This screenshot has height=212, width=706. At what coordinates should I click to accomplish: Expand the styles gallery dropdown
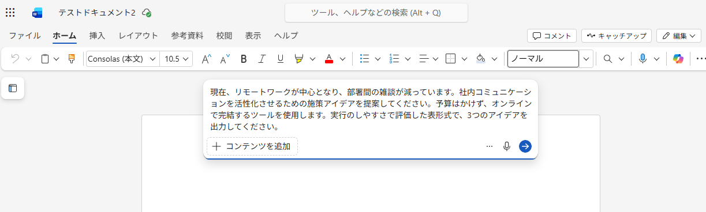[x=587, y=59]
